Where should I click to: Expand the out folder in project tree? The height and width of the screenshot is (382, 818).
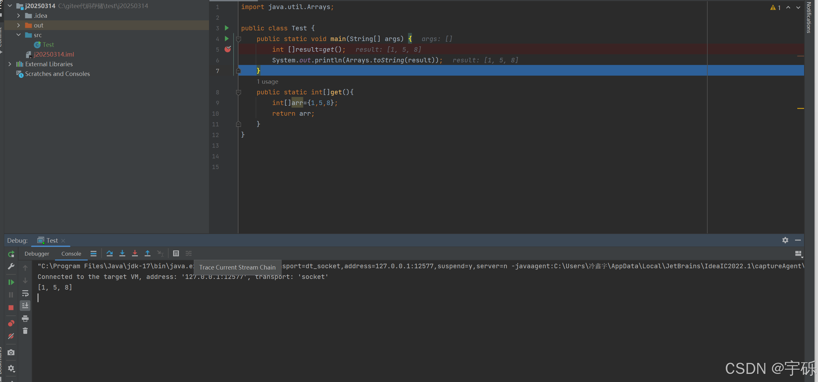18,25
